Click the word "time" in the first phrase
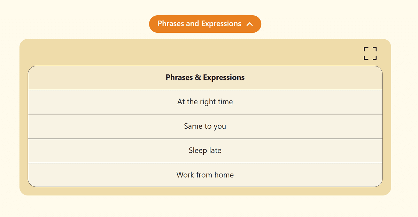 pyautogui.click(x=225, y=102)
